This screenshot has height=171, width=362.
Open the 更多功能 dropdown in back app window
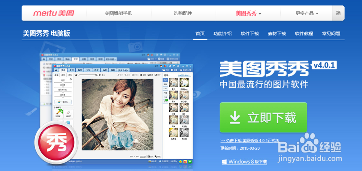tap(111, 59)
